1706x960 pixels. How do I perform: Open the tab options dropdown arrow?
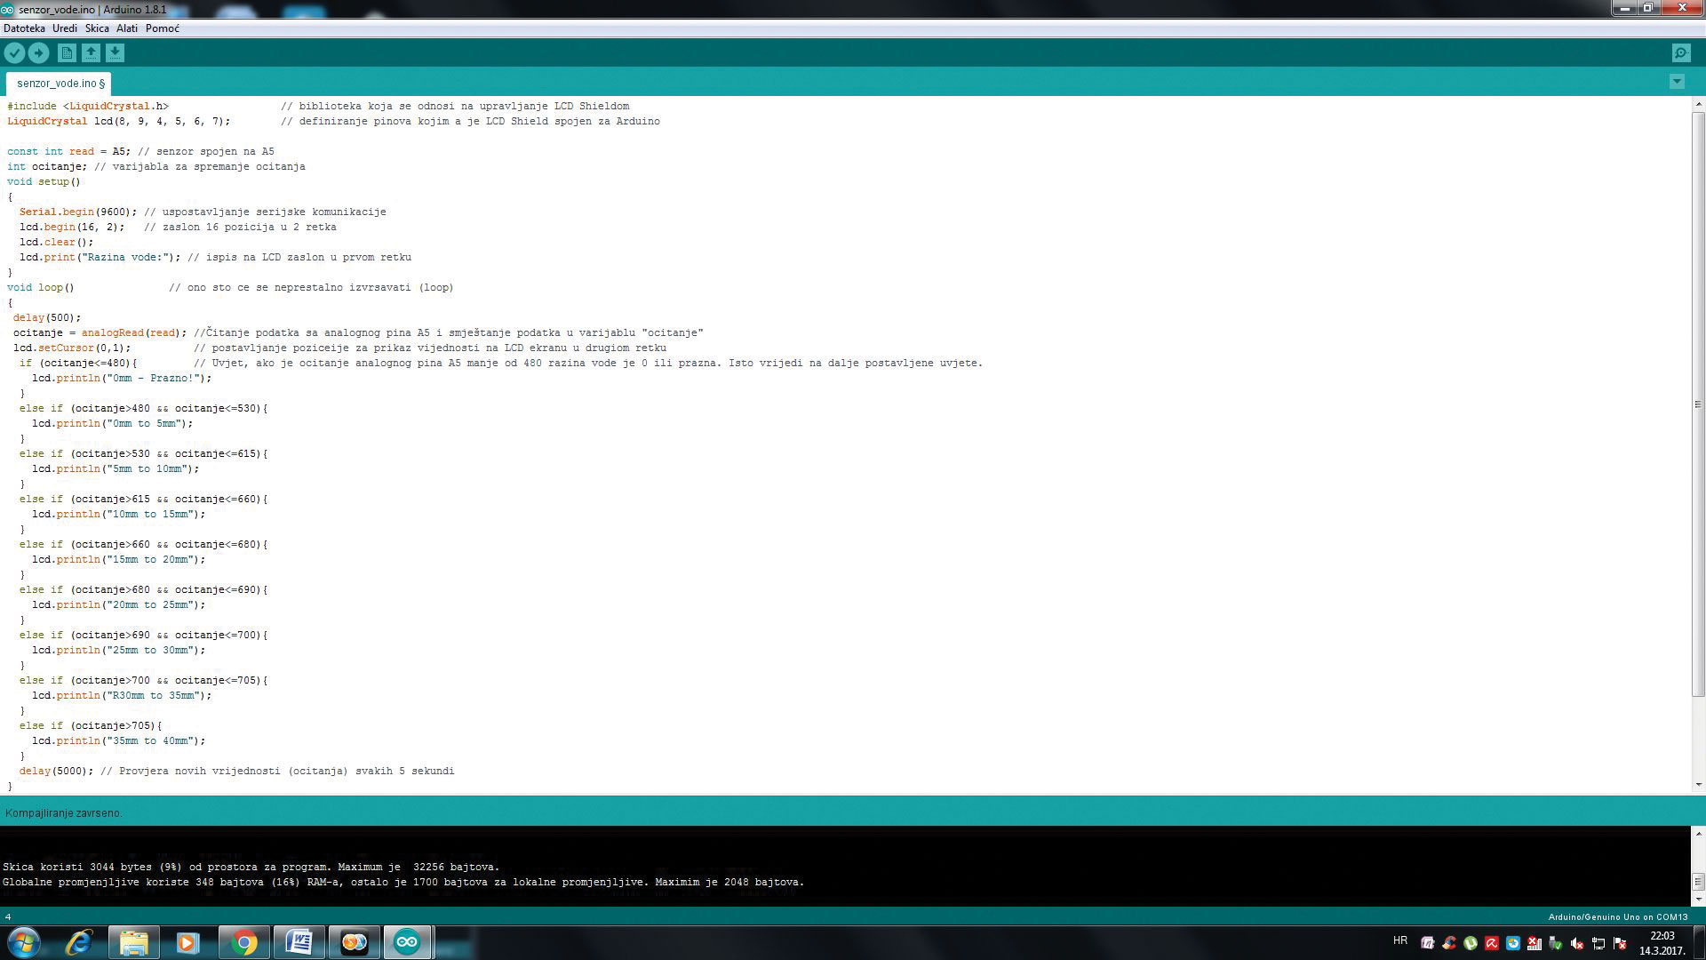1677,82
